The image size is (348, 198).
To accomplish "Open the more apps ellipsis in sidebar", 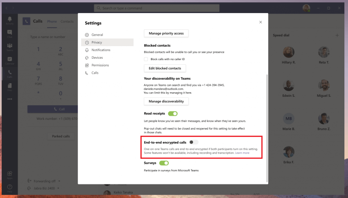I will point(10,99).
